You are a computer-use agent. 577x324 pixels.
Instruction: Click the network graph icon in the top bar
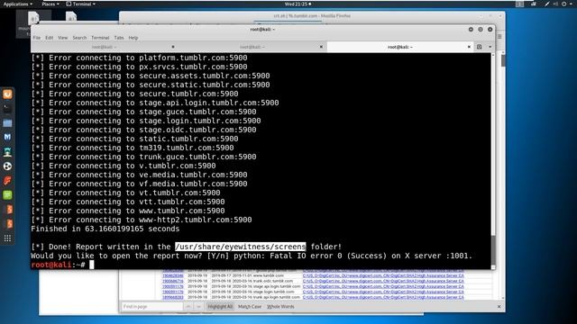point(534,4)
